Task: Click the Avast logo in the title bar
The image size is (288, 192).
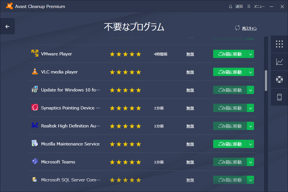Action: tap(9, 6)
